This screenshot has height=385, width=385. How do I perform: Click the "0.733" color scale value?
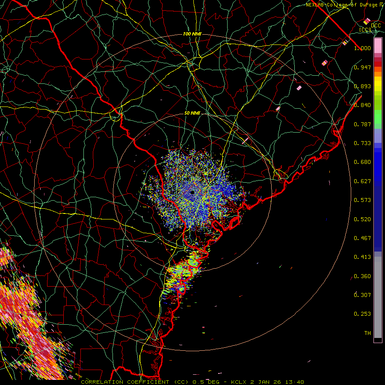tap(362, 143)
